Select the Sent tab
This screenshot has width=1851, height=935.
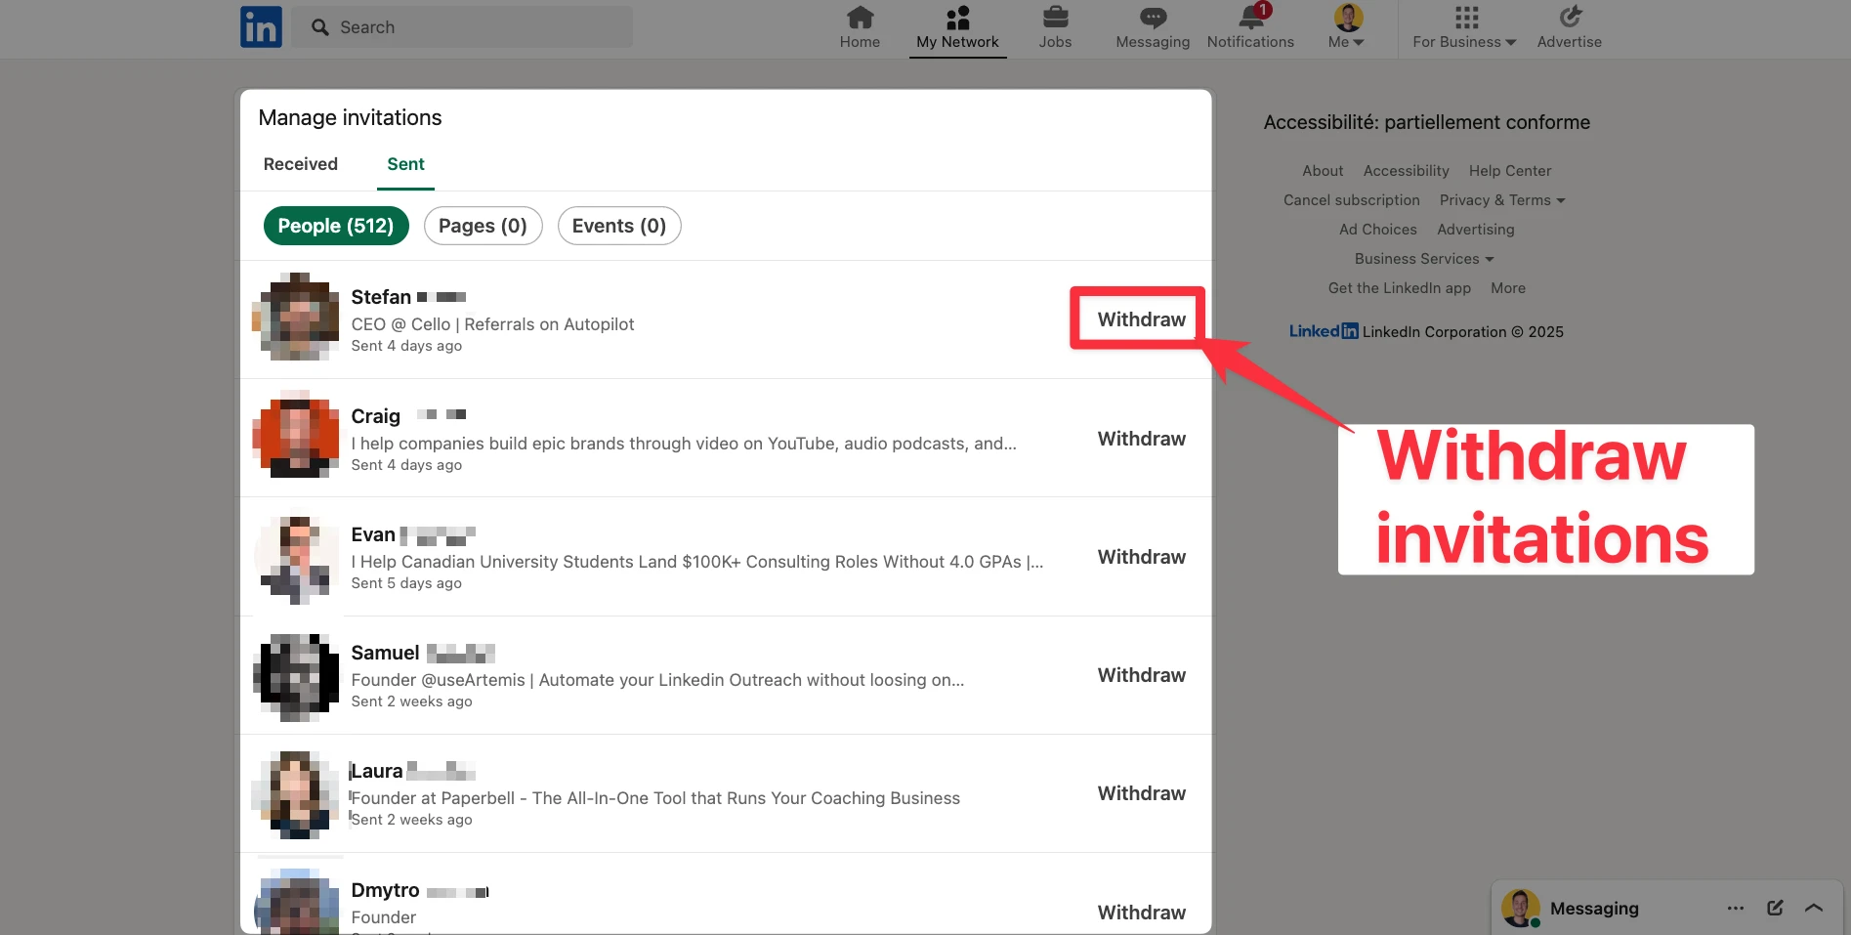(405, 164)
